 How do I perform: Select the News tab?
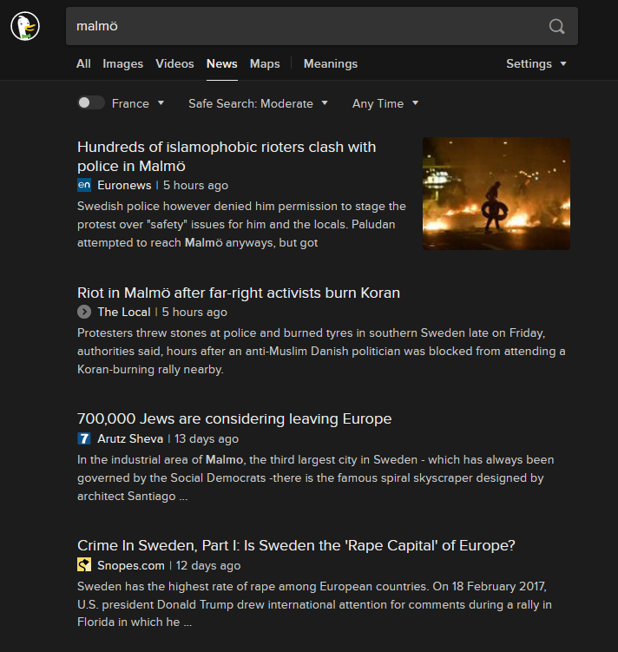coord(222,63)
